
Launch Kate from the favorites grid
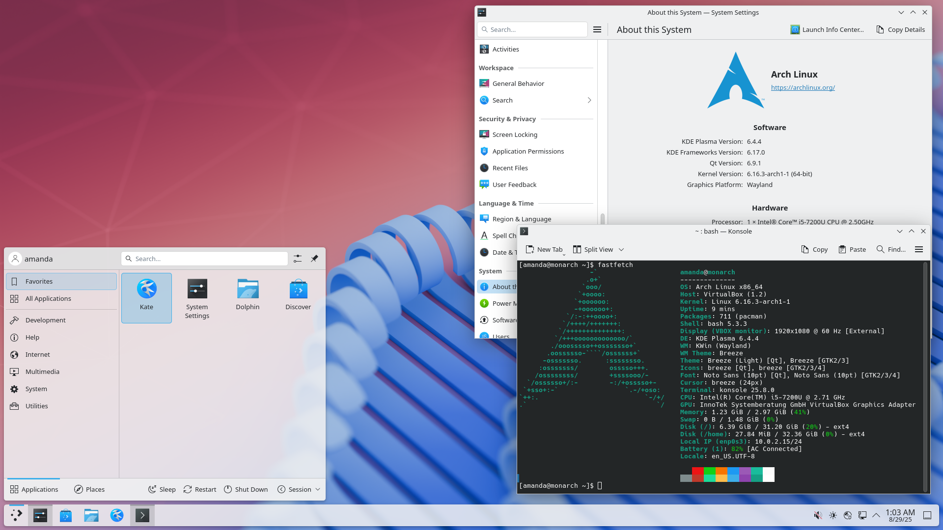coord(146,294)
